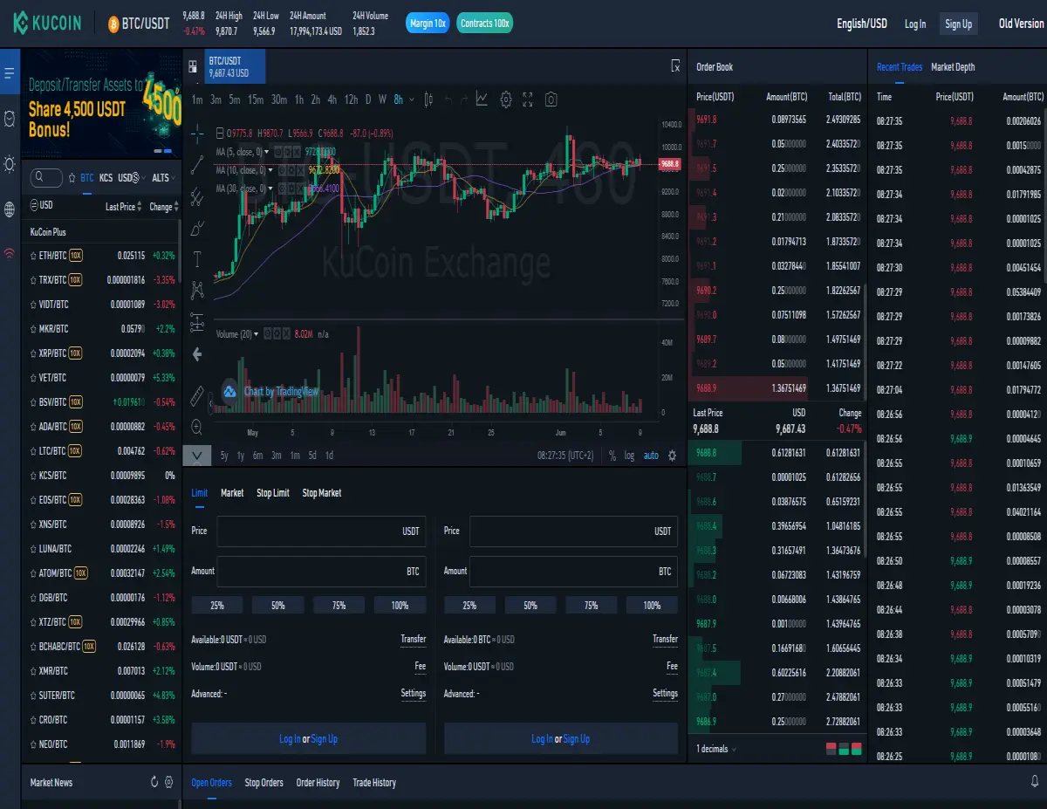Screen dimensions: 1047x809
Task: Take a chart snapshot with the camera icon
Action: coord(551,99)
